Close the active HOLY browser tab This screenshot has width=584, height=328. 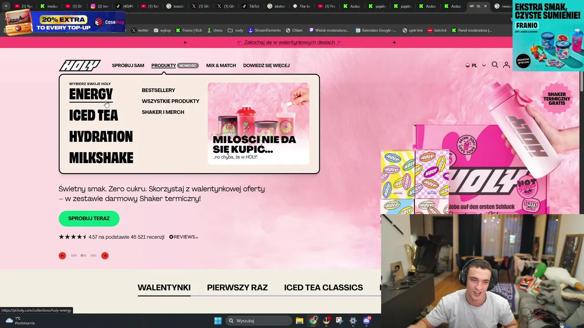485,6
